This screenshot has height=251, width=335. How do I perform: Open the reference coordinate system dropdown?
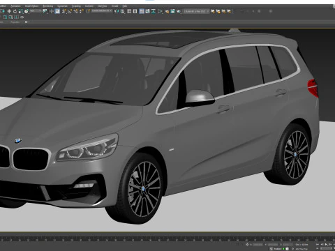pyautogui.click(x=36, y=11)
